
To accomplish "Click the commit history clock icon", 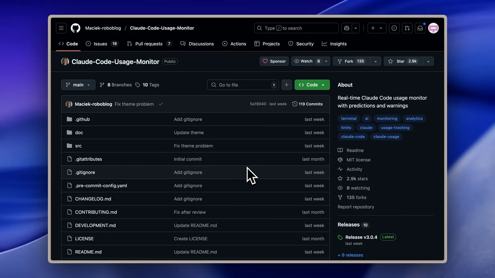I will [295, 104].
